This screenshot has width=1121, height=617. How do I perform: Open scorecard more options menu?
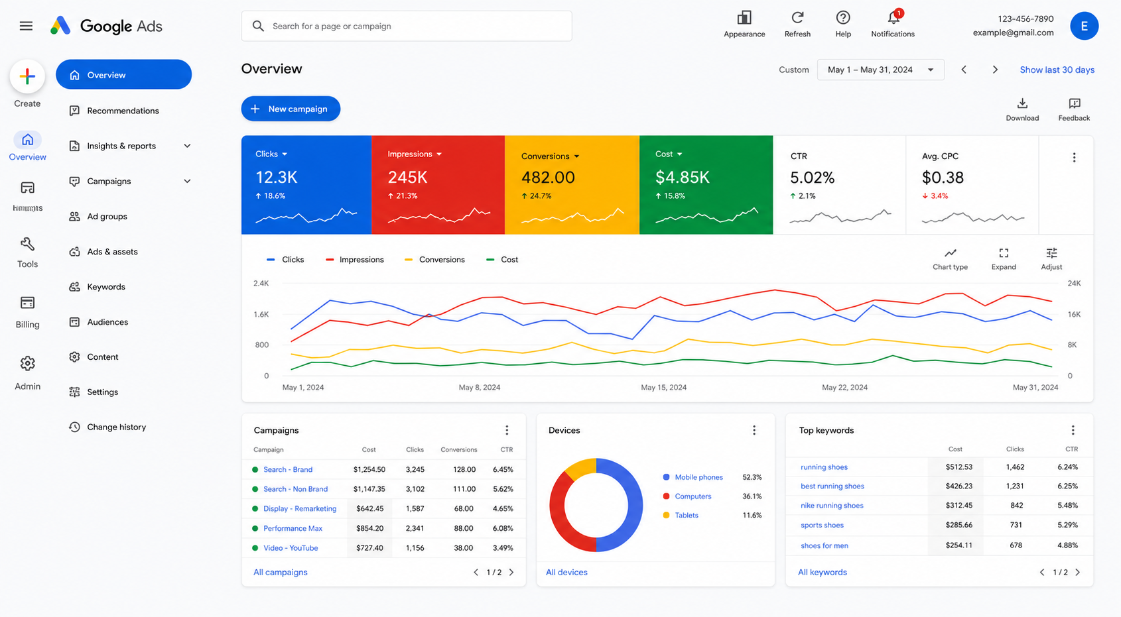(x=1074, y=158)
